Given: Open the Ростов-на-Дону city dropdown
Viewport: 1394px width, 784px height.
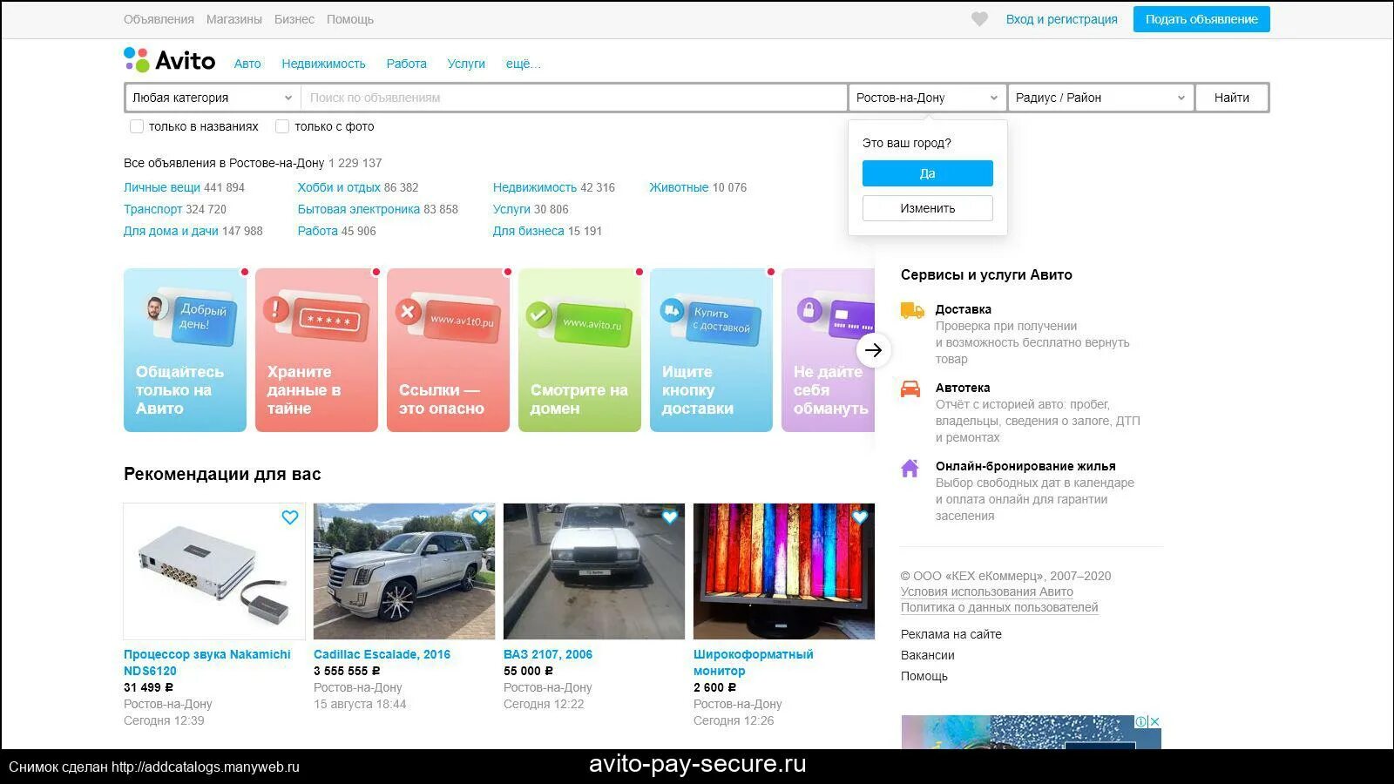Looking at the screenshot, I should 928,98.
